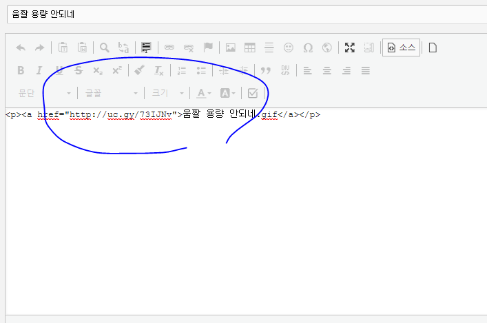The height and width of the screenshot is (323, 487).
Task: Click the Increase Indent icon
Action: (243, 70)
